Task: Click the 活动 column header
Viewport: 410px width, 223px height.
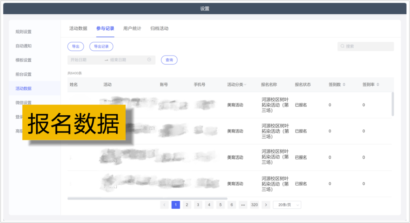Action: [107, 85]
